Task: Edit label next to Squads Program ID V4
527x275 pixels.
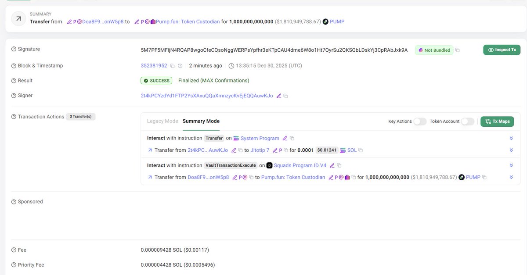Action: pyautogui.click(x=332, y=165)
